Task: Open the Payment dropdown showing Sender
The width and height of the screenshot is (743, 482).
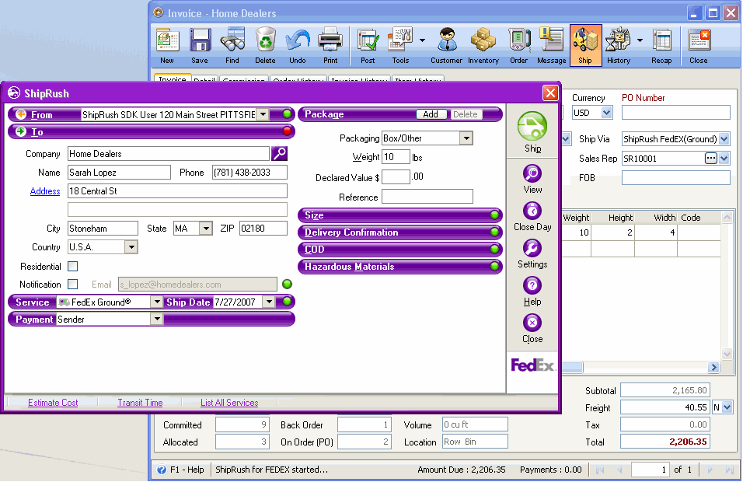Action: 156,320
